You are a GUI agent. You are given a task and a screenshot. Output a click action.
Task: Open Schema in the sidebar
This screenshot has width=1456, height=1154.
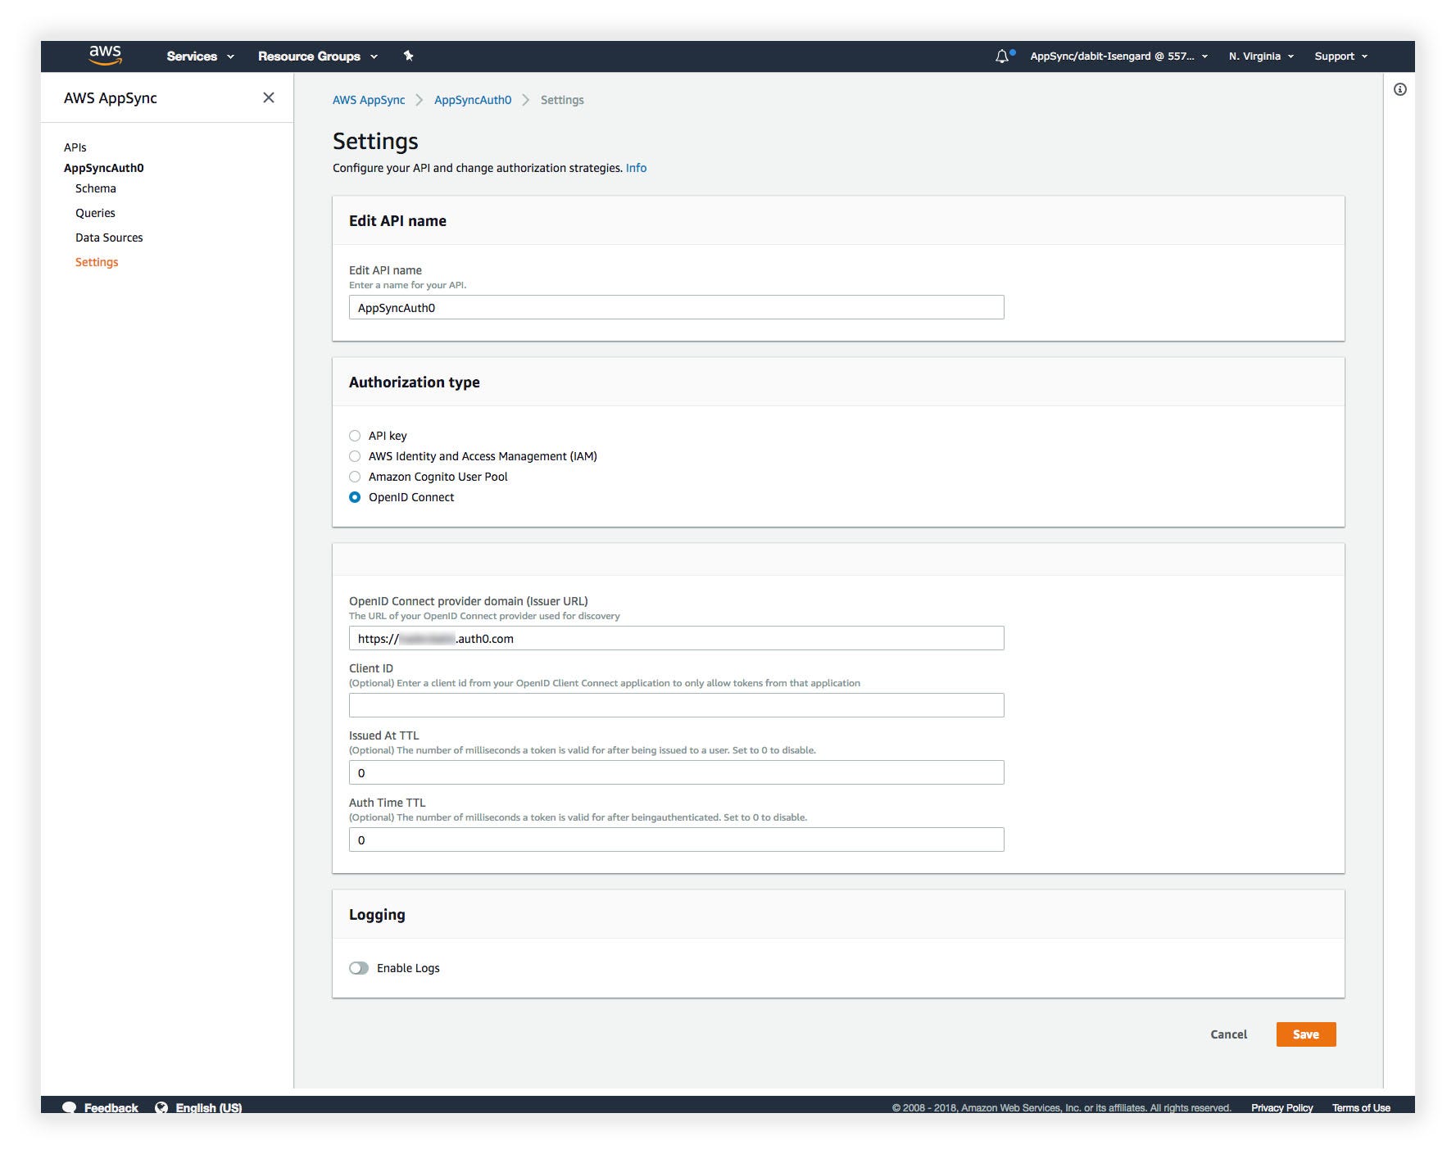tap(96, 188)
